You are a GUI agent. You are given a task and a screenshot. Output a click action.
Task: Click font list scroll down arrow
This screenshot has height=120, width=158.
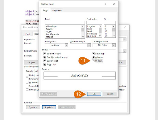coord(83,37)
